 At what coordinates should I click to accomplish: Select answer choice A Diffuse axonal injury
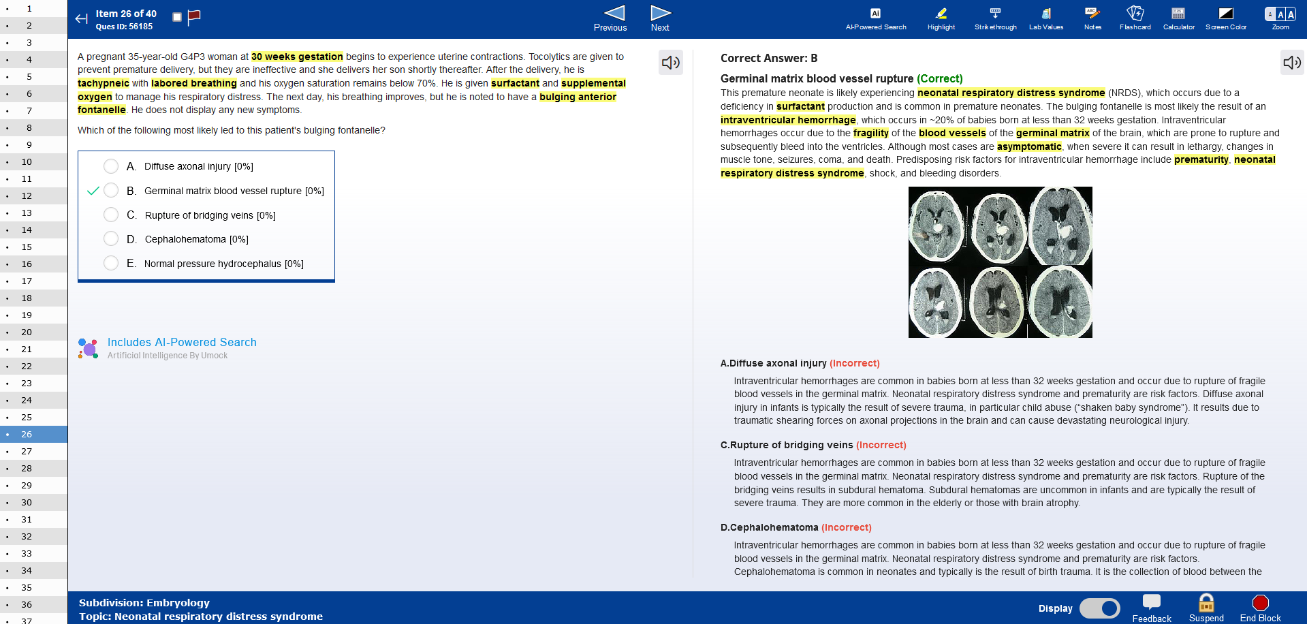click(x=111, y=166)
